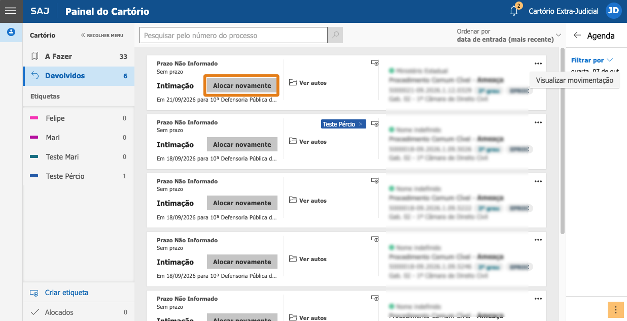Screen dimensions: 627x321
Task: Click the date text 'Em 21/09/2026 para 10ª Defensoria Pública'
Action: [217, 100]
